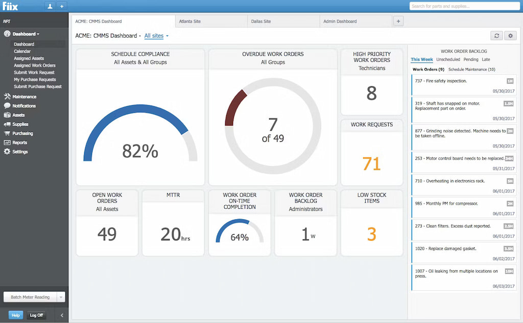Expand the Dashboard dropdown menu
The width and height of the screenshot is (523, 323).
tap(24, 34)
